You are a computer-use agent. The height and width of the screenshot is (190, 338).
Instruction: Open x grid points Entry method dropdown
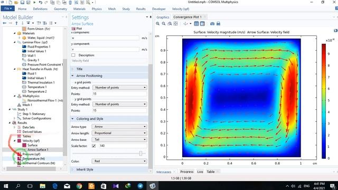(120, 88)
